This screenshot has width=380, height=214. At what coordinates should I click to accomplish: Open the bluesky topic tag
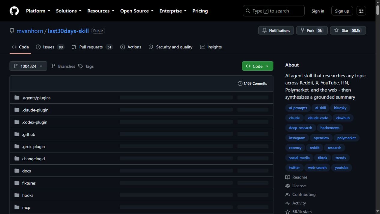click(x=340, y=108)
